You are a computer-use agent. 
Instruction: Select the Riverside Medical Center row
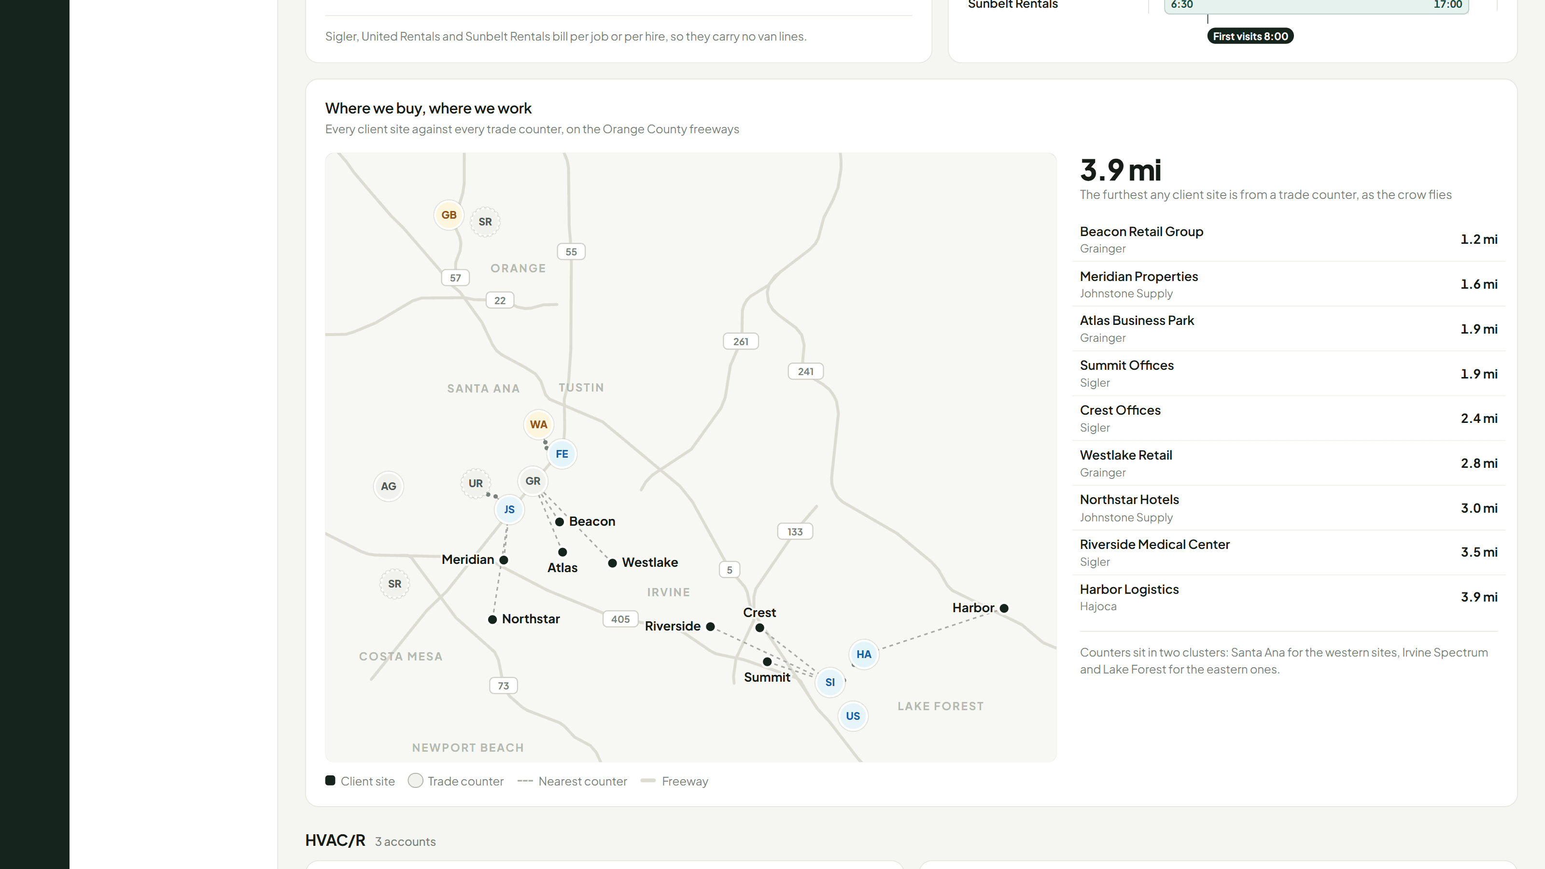click(1288, 552)
